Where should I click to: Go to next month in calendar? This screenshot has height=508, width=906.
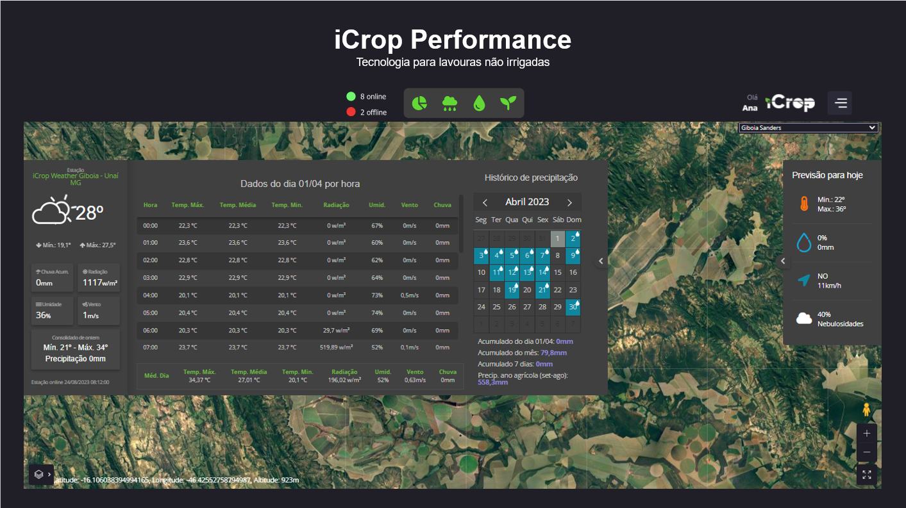[x=569, y=202]
